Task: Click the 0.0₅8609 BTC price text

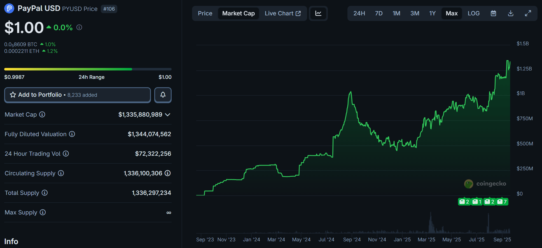Action: click(21, 44)
